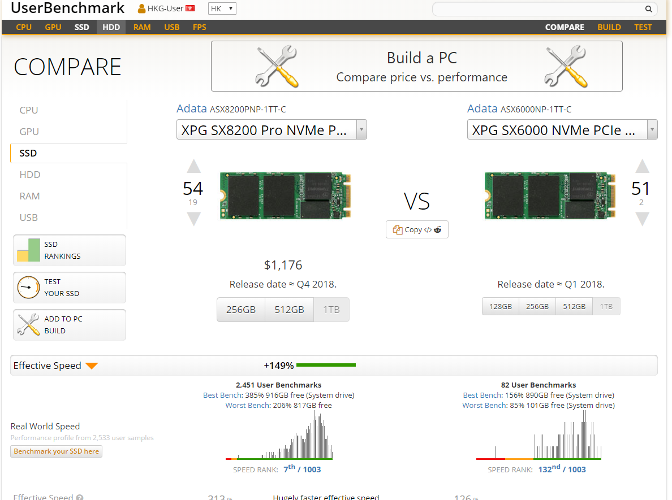
Task: Select 1TB capacity for SX6000
Action: coord(606,307)
